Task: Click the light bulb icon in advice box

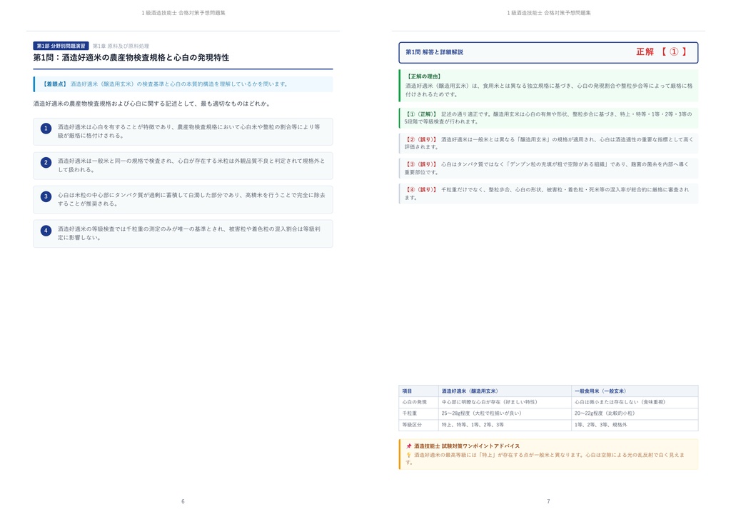Action: 409,455
